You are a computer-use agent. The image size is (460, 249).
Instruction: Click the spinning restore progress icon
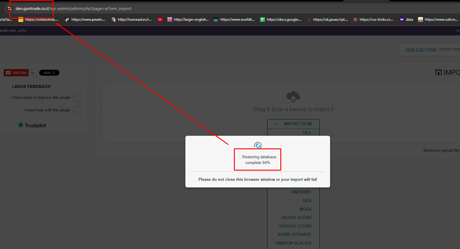click(x=258, y=146)
